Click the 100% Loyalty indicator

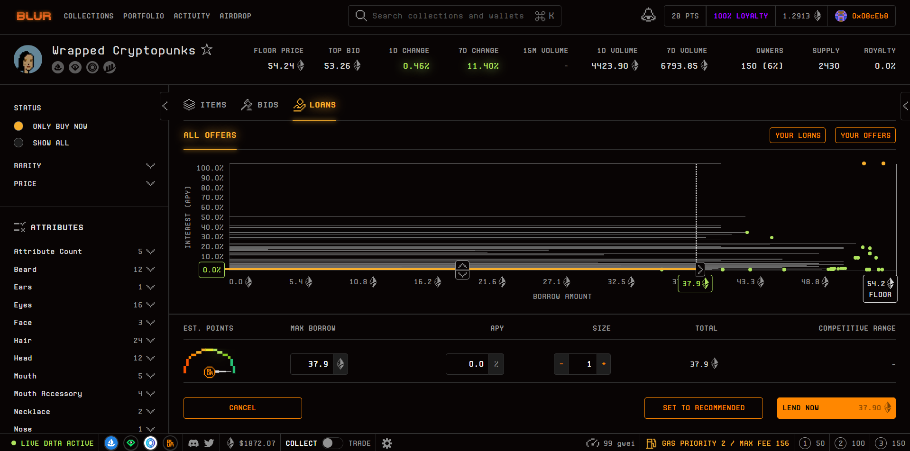pyautogui.click(x=741, y=16)
